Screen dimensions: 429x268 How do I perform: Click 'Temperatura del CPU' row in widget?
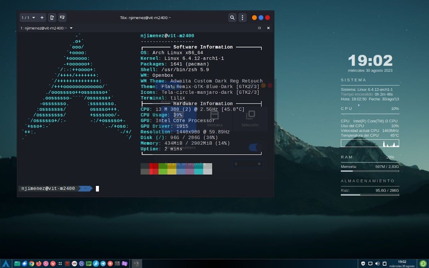(370, 135)
